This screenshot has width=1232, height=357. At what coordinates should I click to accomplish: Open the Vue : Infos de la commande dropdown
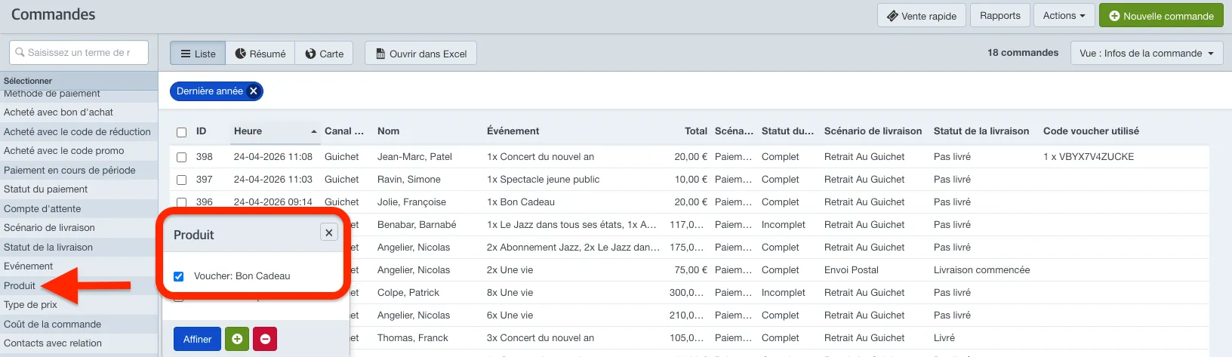[x=1147, y=53]
